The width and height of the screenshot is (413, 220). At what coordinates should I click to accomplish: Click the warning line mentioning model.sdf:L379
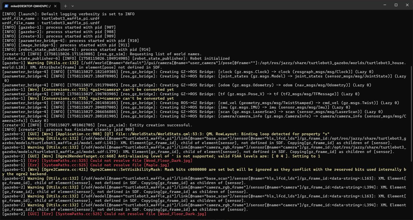coord(205,150)
